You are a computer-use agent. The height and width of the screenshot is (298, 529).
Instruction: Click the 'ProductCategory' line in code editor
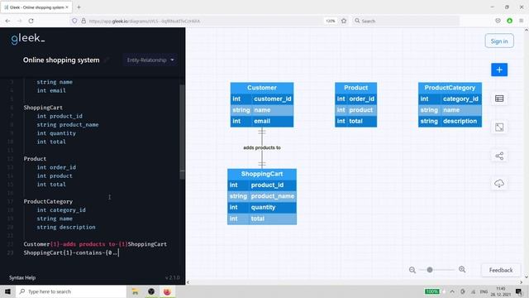[48, 202]
